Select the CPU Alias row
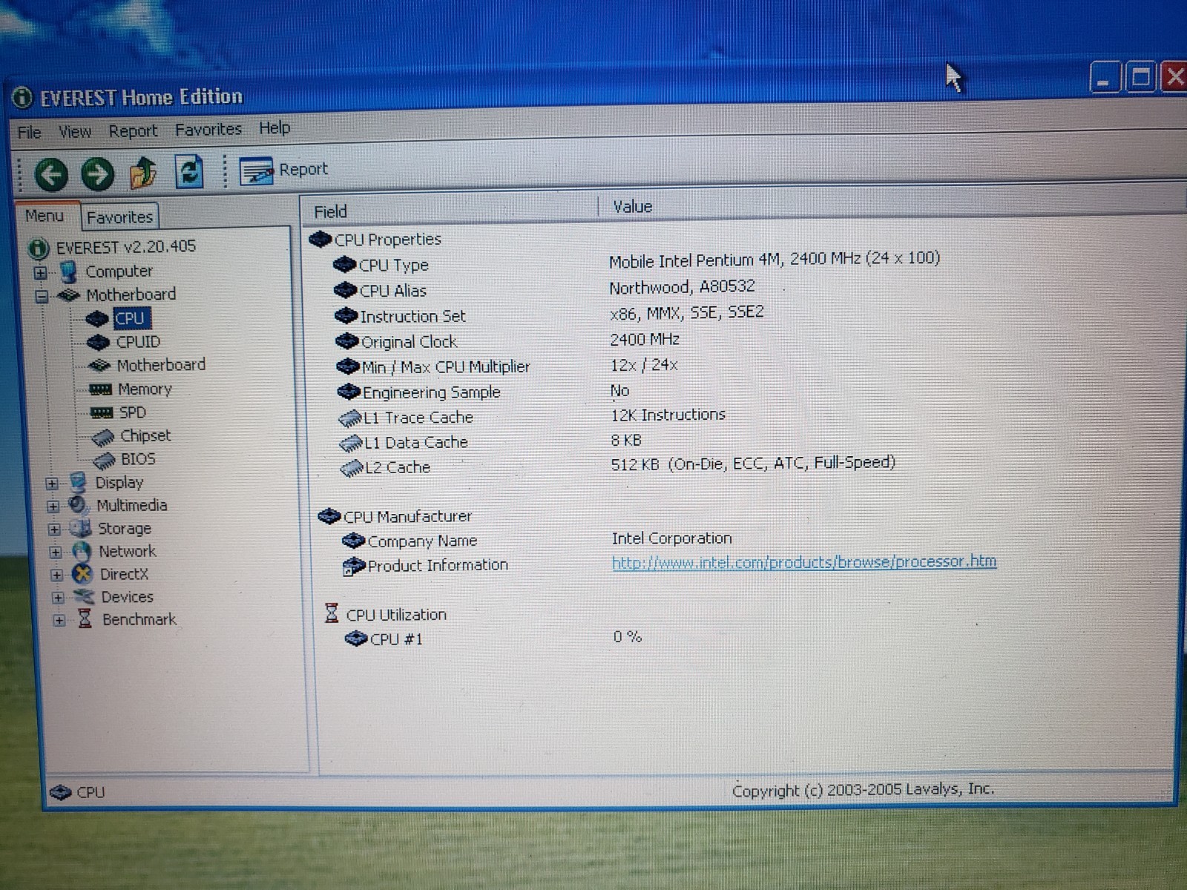This screenshot has width=1187, height=890. [545, 289]
